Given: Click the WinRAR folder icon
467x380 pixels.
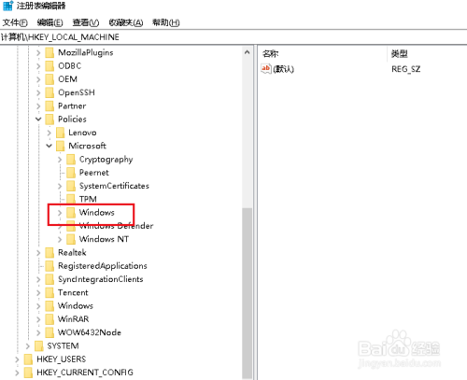Looking at the screenshot, I should click(x=50, y=319).
